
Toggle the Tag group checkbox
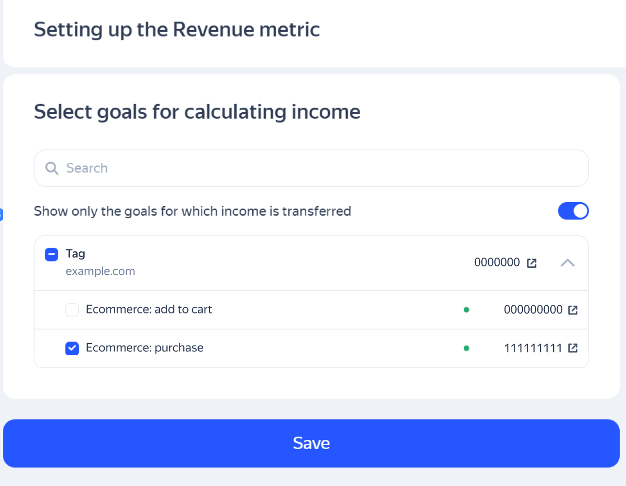click(52, 254)
